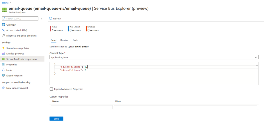Click the Shared access policies key icon

tap(3, 48)
